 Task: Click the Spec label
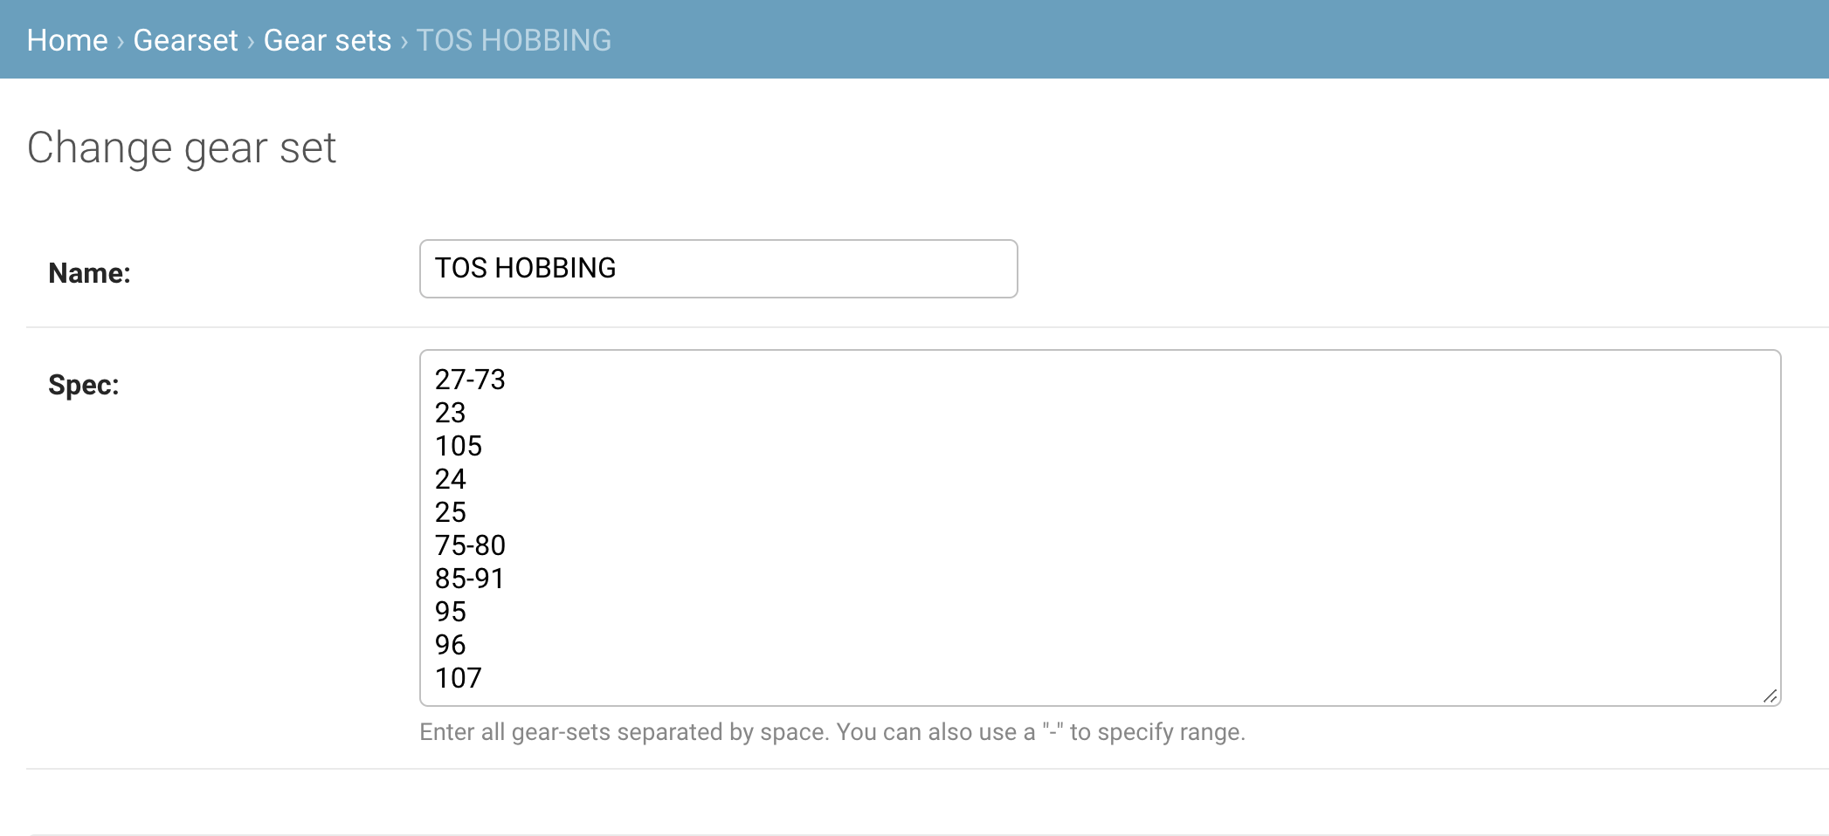click(84, 384)
